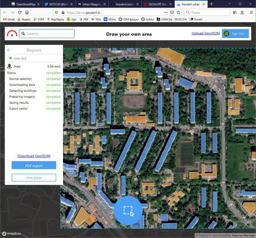Open the OSMCha - MOSCOW bookmark
Viewport: 256px width, 238px height.
point(172,19)
